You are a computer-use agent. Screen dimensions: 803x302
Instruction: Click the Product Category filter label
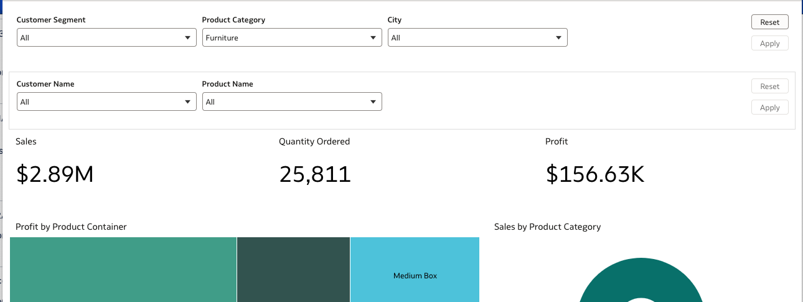(233, 20)
